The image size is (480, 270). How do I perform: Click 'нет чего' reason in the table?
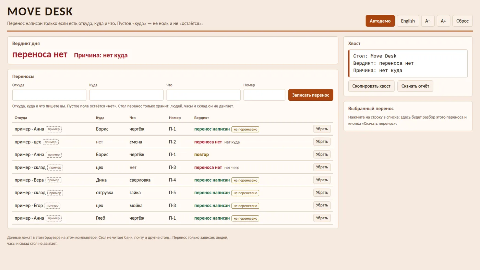click(232, 168)
